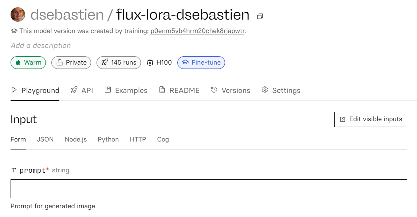
Task: Click the Warm flame status badge
Action: click(28, 62)
